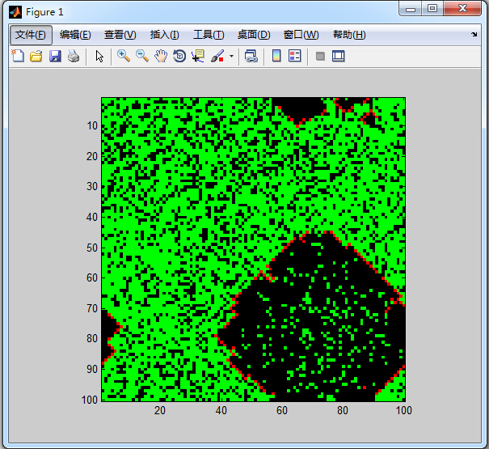Click the x-axis tick label 20

coord(160,410)
